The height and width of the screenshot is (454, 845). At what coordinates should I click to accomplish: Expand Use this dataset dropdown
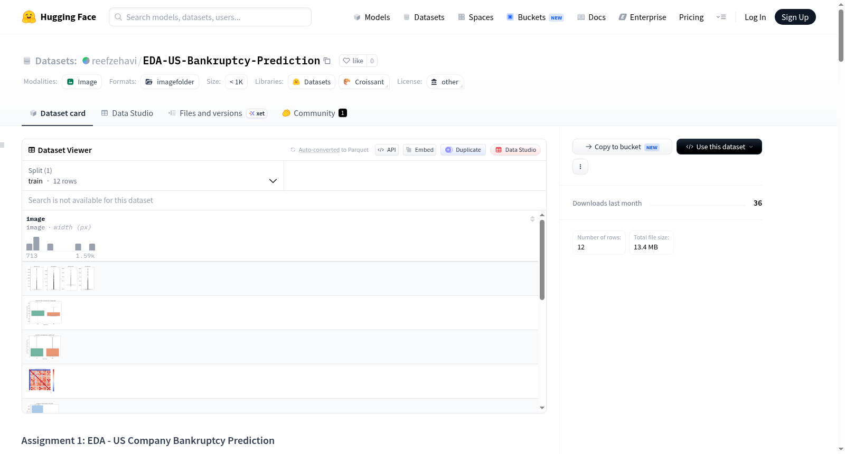[x=719, y=147]
